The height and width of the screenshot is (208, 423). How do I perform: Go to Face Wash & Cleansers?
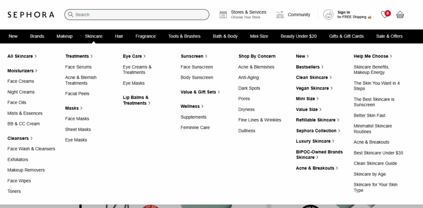(x=31, y=149)
